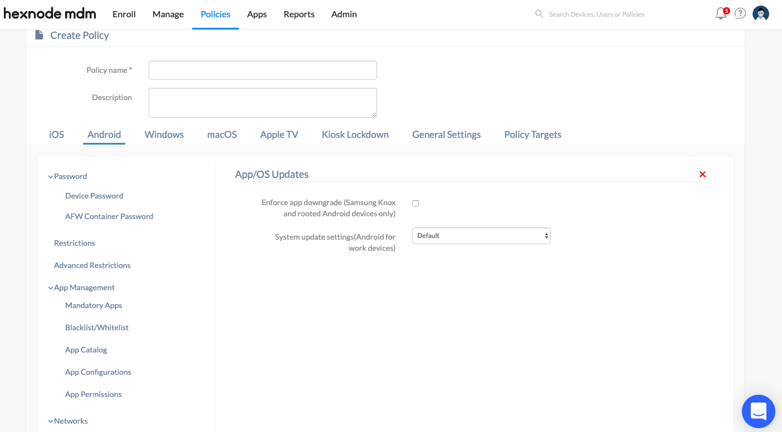Image resolution: width=782 pixels, height=432 pixels.
Task: Enable Enforce app downgrade checkbox
Action: coord(416,203)
